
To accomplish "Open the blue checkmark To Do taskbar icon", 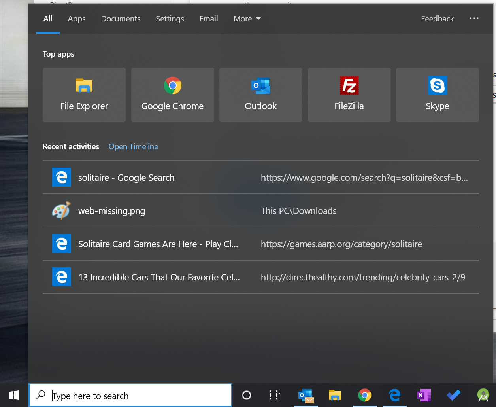I will (x=454, y=395).
